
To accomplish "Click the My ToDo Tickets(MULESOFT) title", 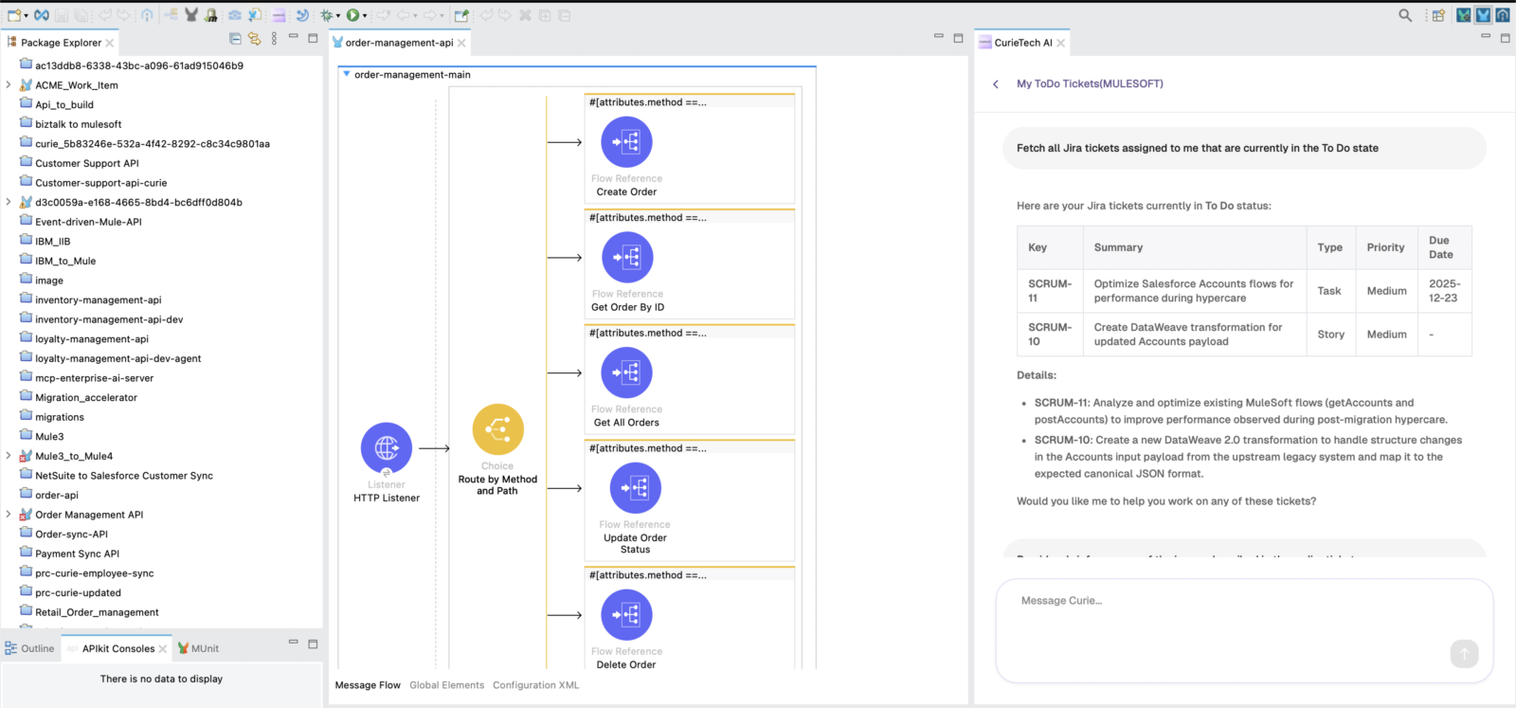I will (1090, 83).
